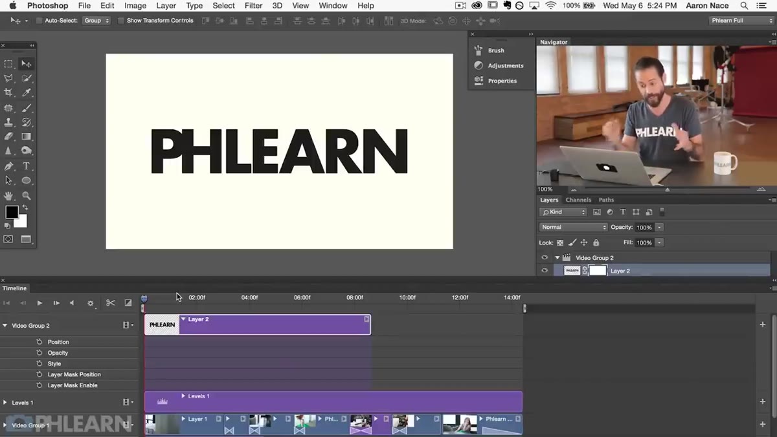Hide Layer 2 in Layers panel
This screenshot has width=777, height=437.
[545, 271]
